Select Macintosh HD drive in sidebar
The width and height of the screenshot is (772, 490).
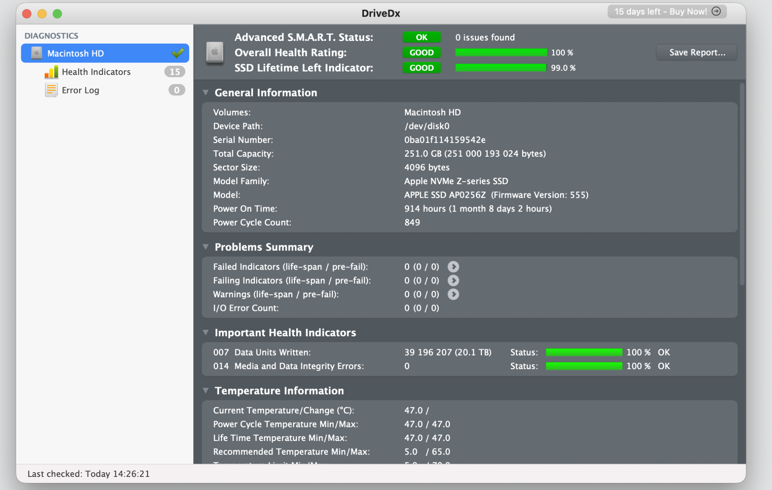coord(105,53)
